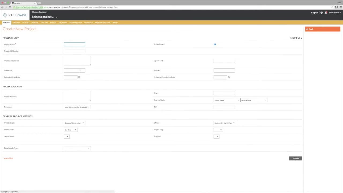Open a new browser tab
Image resolution: width=343 pixels, height=193 pixels.
39,3
